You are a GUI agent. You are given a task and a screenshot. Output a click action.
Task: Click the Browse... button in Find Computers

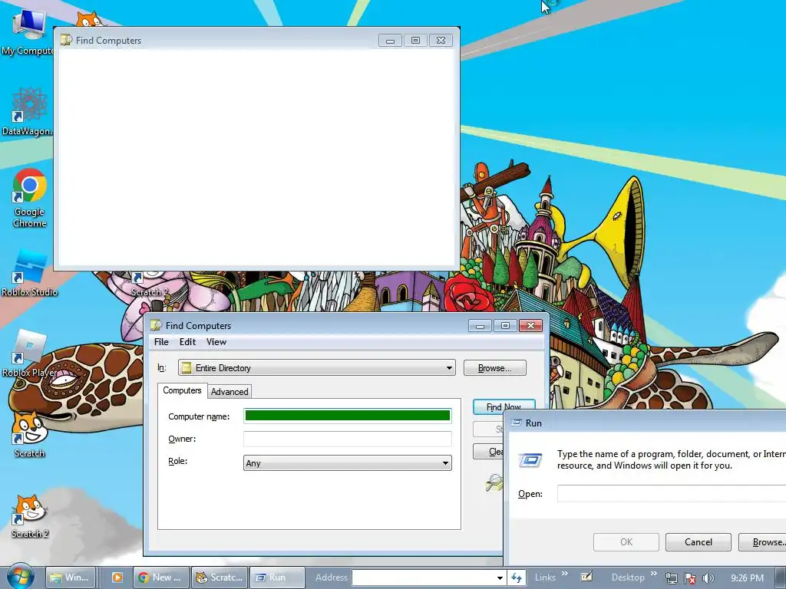[495, 367]
